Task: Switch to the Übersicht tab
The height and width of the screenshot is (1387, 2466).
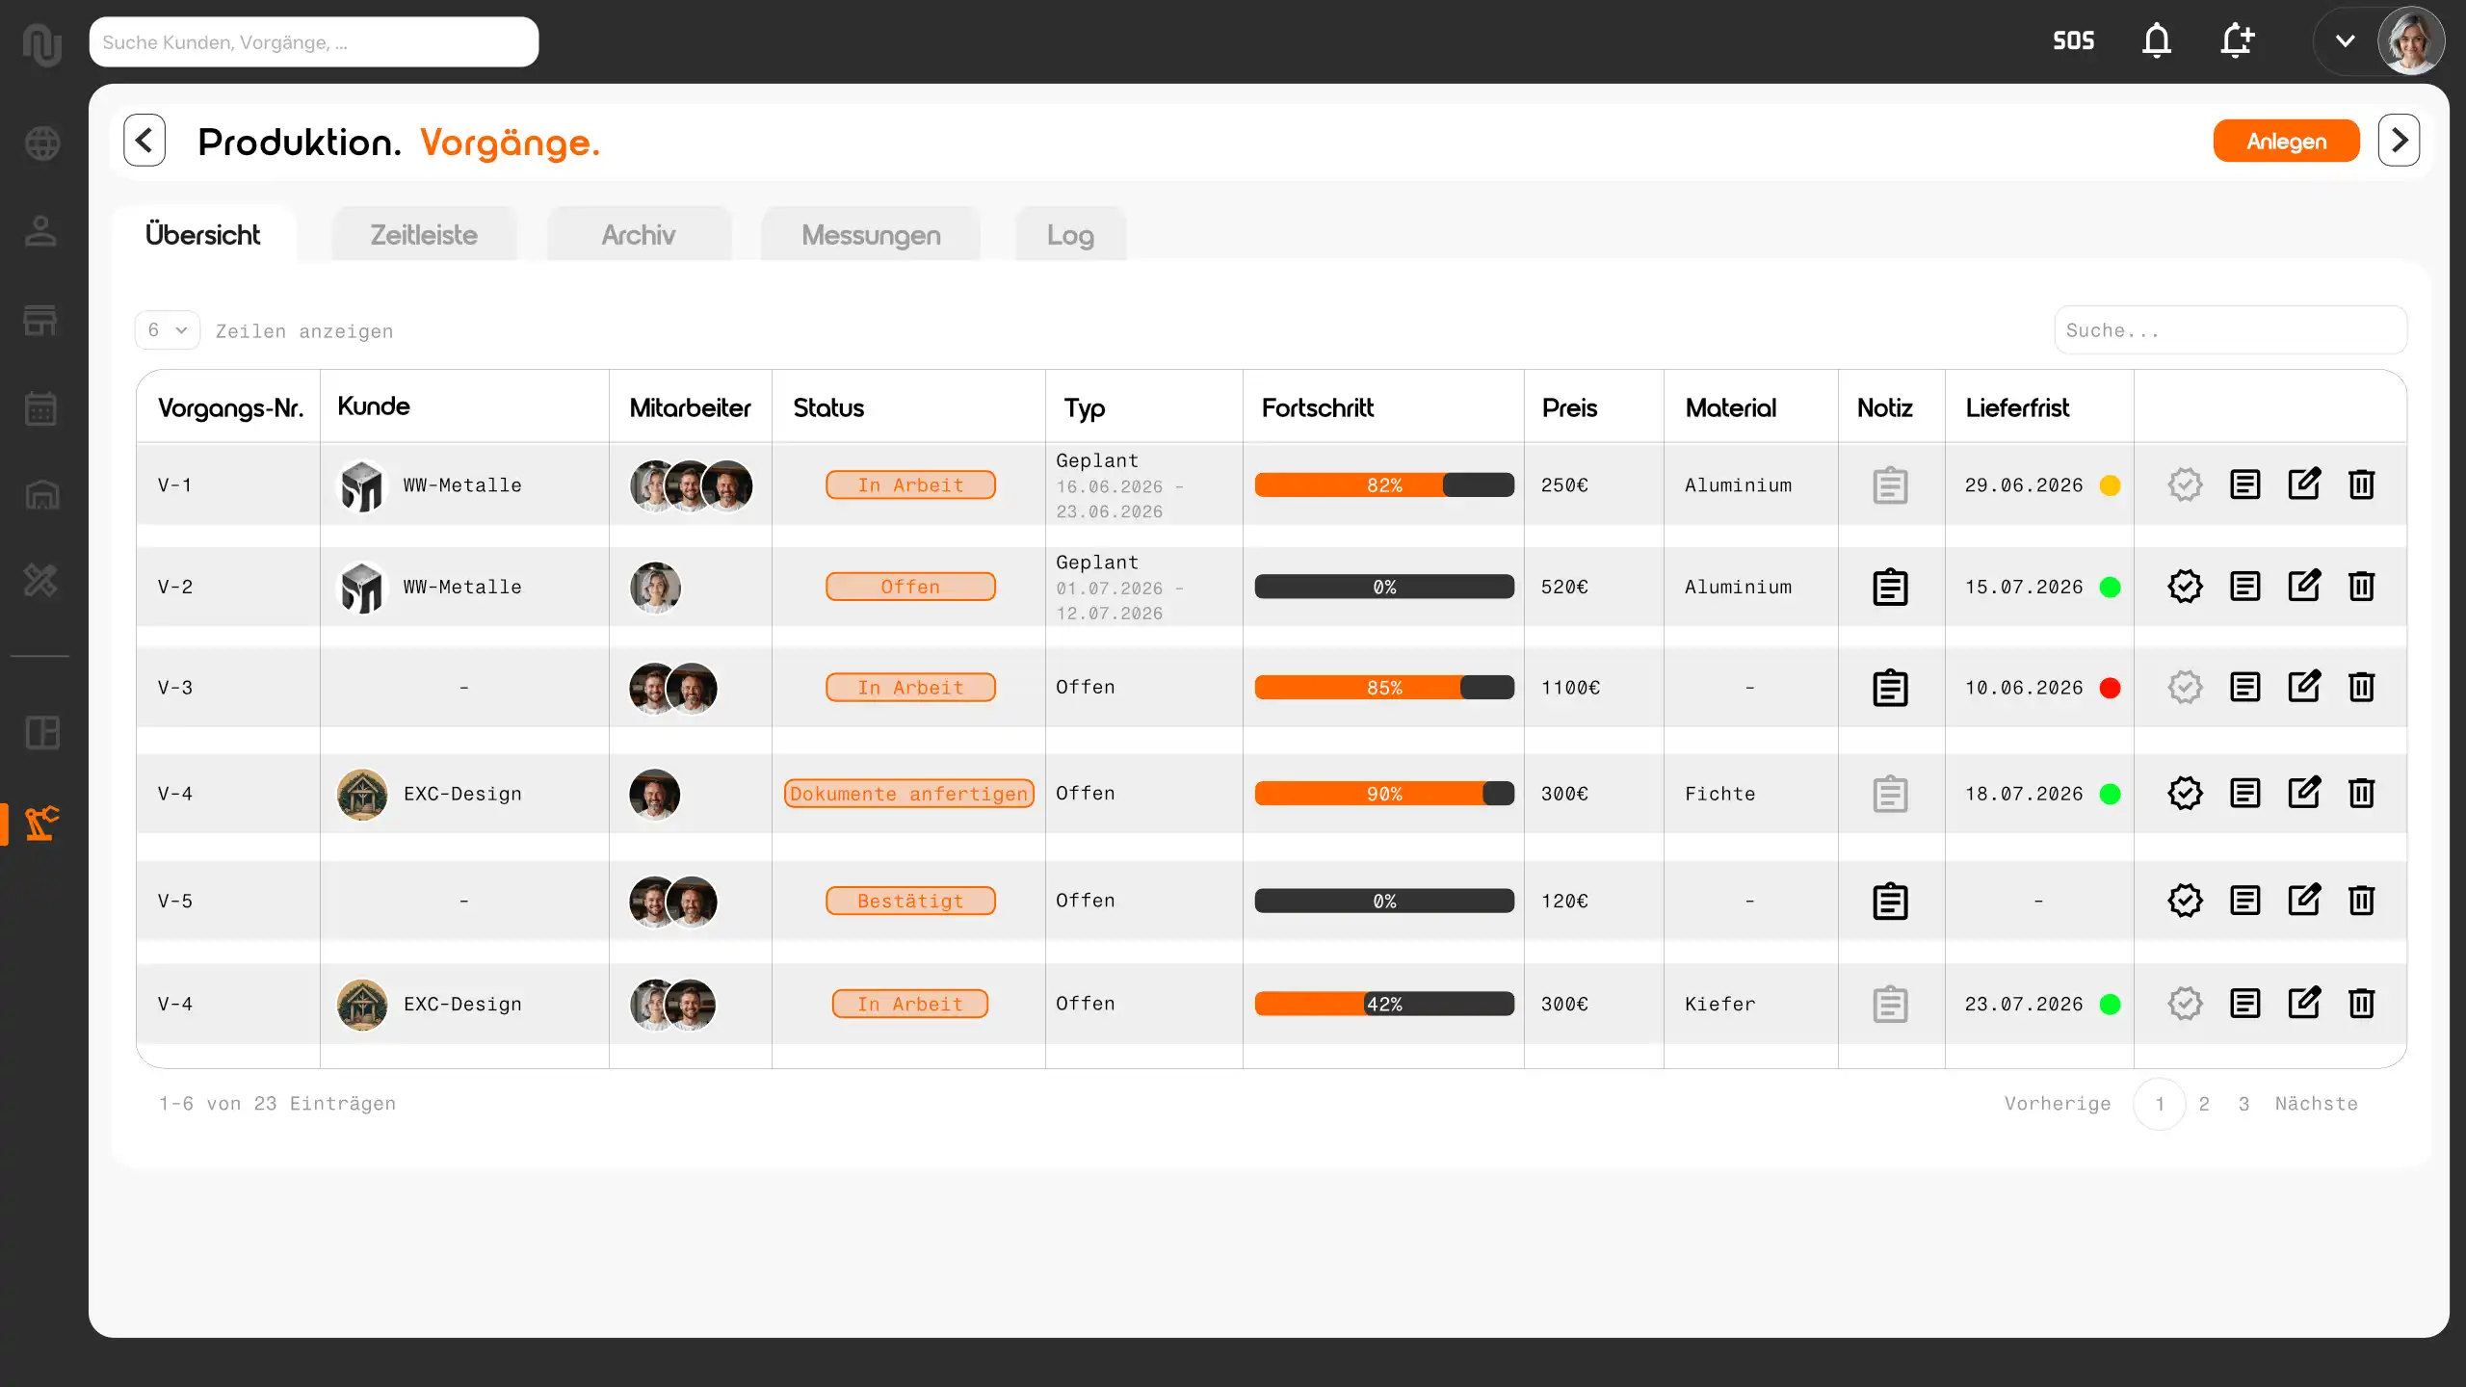Action: click(203, 234)
